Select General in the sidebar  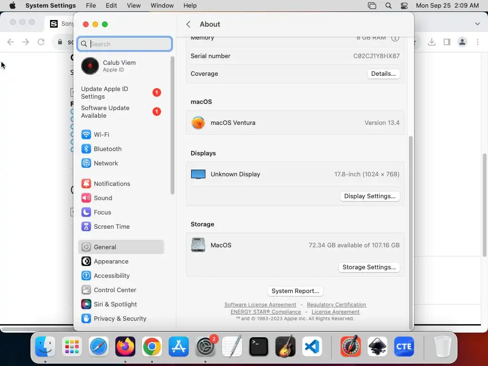click(x=121, y=247)
